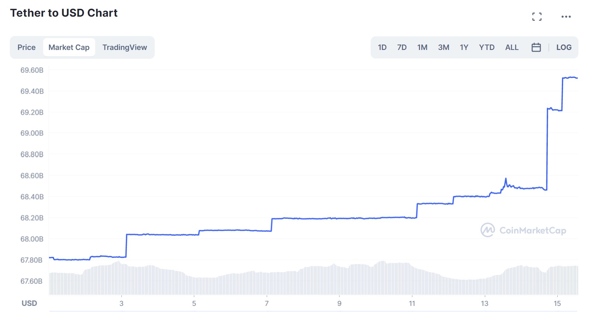This screenshot has width=591, height=312.
Task: Click the USD currency label
Action: (x=29, y=303)
